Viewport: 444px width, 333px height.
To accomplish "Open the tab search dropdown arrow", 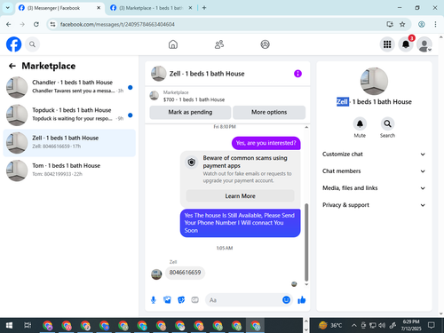I will [x=8, y=8].
